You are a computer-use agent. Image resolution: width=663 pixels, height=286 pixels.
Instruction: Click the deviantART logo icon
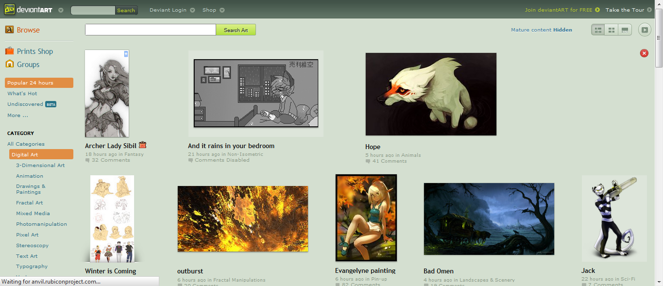click(9, 10)
